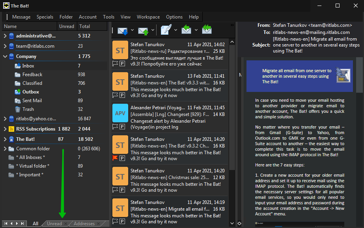
Task: Toggle the red flag on 14:20 v9.3.2 message
Action: (x=115, y=158)
